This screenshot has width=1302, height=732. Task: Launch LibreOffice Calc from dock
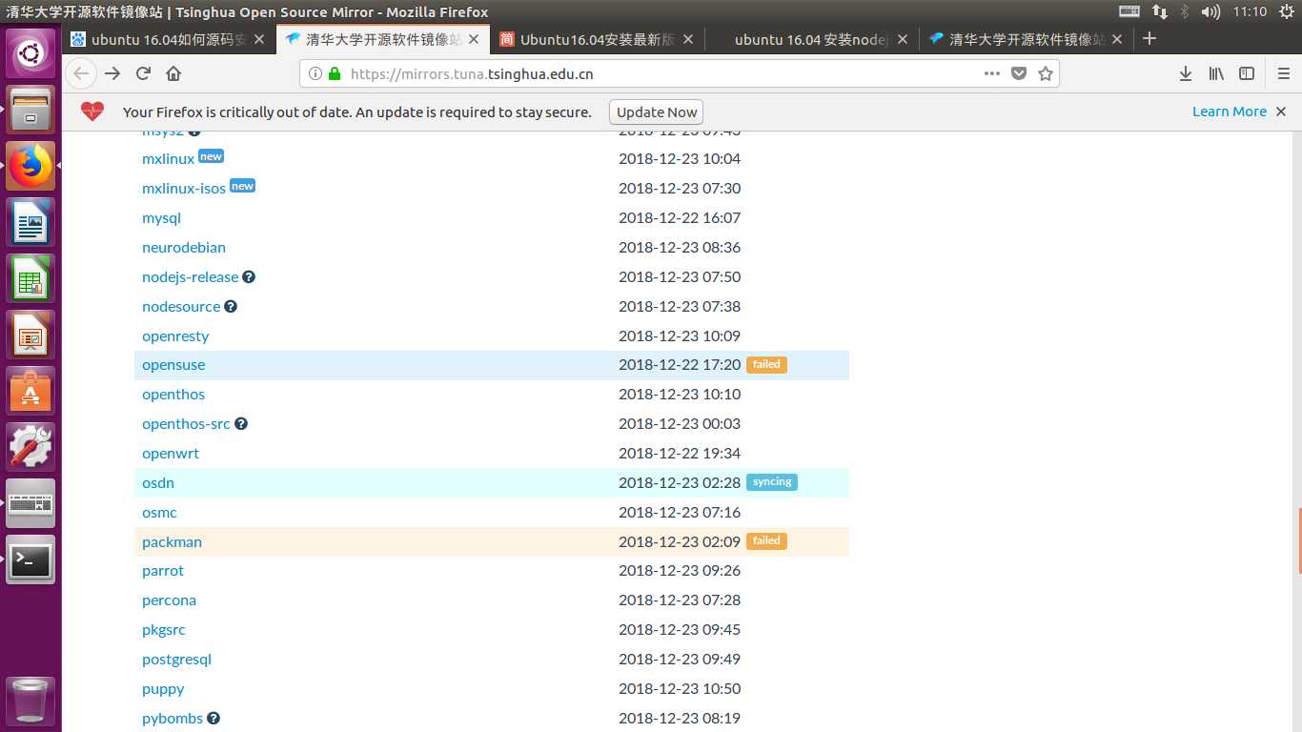31,277
